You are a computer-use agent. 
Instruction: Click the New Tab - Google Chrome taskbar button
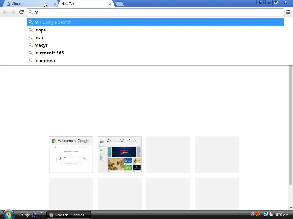point(69,215)
